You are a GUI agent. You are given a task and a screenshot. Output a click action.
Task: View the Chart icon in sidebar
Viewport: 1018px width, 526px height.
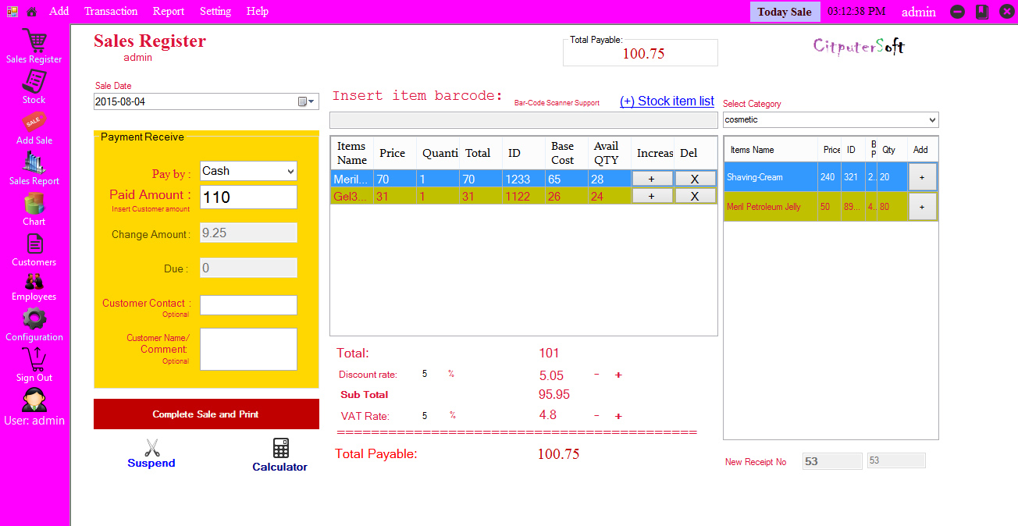pyautogui.click(x=34, y=204)
